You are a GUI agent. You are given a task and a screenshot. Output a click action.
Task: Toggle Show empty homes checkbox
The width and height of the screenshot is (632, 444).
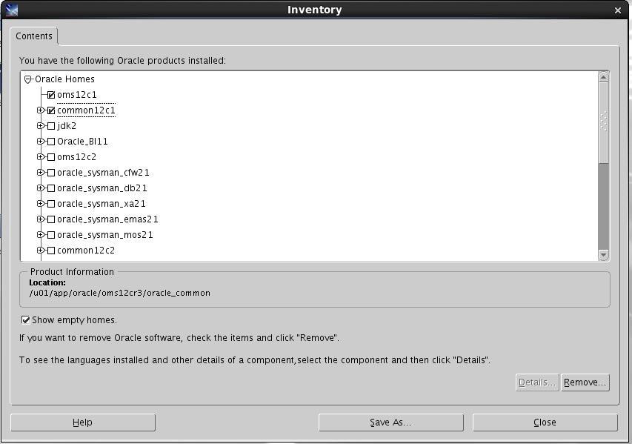tap(25, 319)
